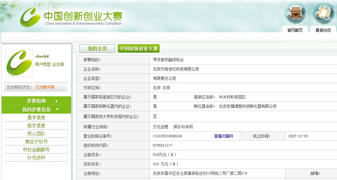Click the down arrow next to 我的参赛信息
Screen dimensions: 337x180
coord(57,109)
